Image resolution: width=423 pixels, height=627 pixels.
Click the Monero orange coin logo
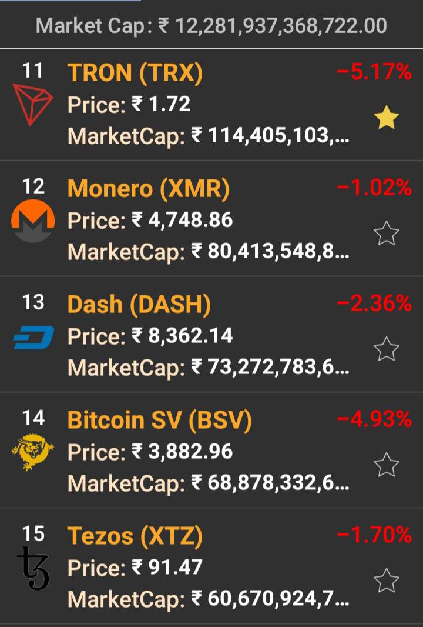[x=33, y=221]
